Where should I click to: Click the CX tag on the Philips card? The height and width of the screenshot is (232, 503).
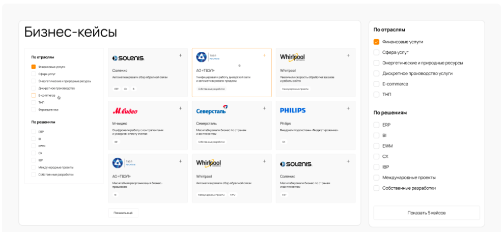pyautogui.click(x=284, y=141)
